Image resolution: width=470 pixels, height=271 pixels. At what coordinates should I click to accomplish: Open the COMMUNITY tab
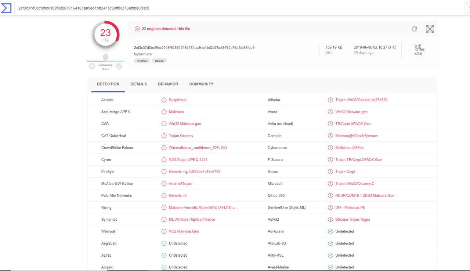click(201, 84)
